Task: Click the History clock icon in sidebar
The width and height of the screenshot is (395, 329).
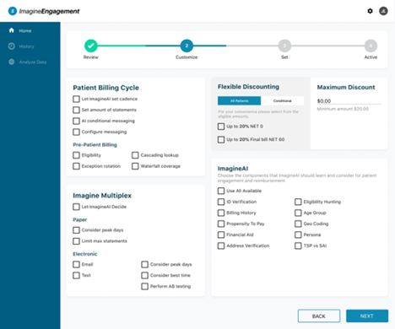Action: tap(12, 46)
